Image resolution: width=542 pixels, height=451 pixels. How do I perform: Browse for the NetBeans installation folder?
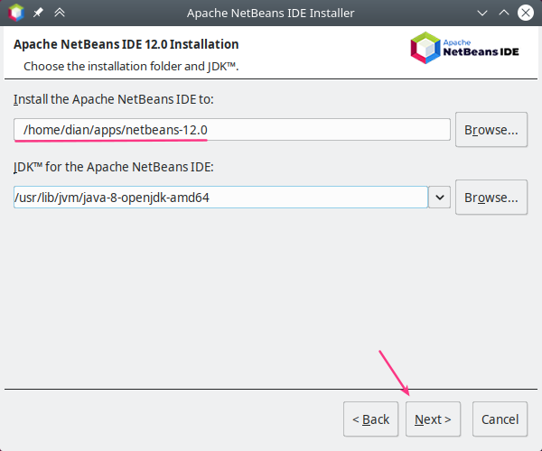tap(491, 130)
